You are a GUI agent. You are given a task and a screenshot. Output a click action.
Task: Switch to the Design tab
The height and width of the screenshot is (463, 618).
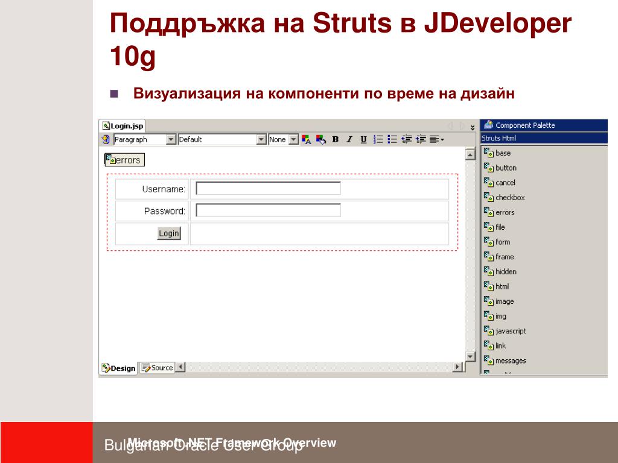[118, 368]
